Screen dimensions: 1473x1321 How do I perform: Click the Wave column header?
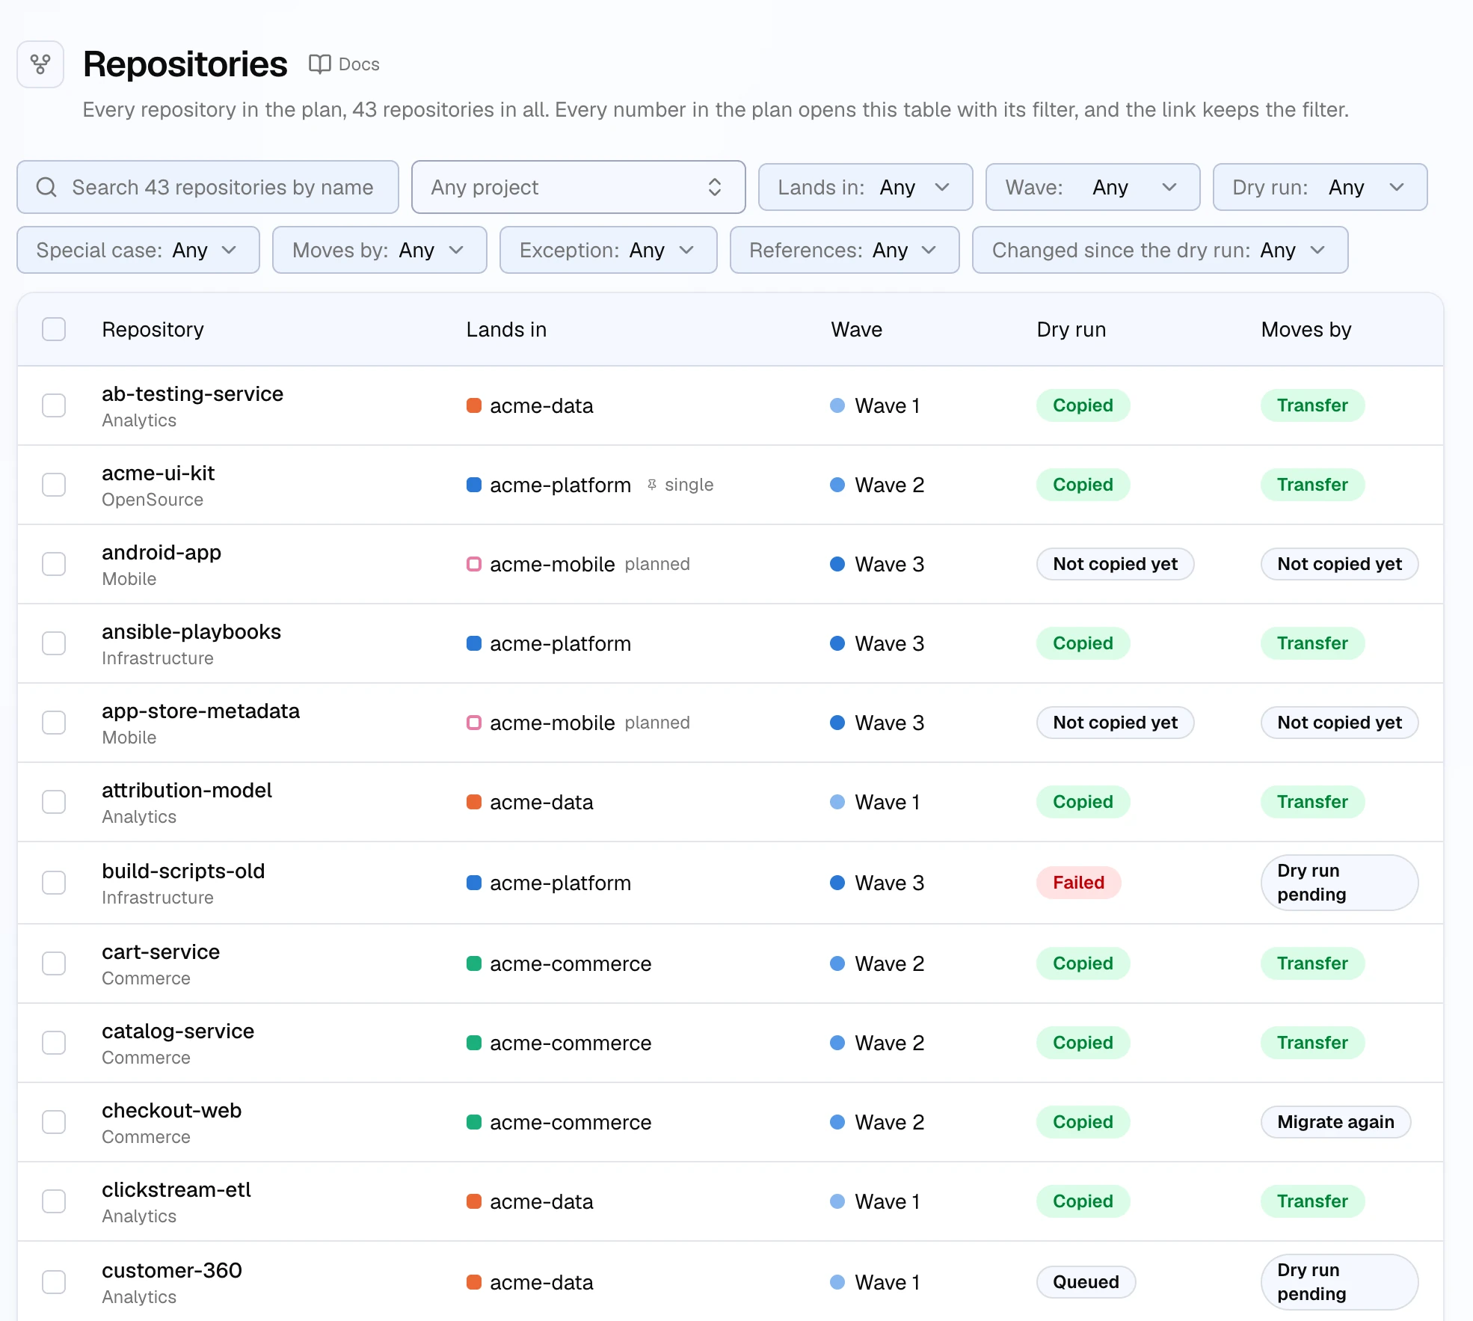[x=856, y=329]
